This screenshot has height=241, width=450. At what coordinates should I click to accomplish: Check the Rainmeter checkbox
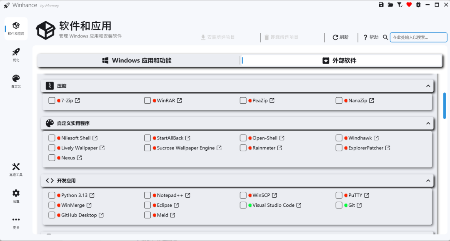pos(243,148)
